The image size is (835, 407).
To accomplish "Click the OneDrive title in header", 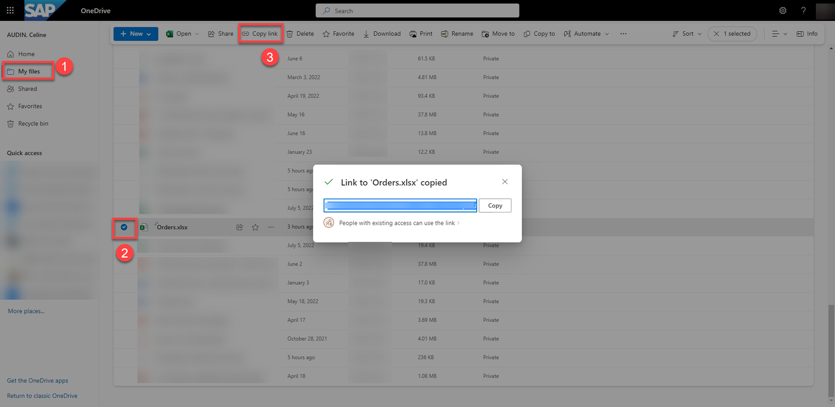I will (x=95, y=10).
